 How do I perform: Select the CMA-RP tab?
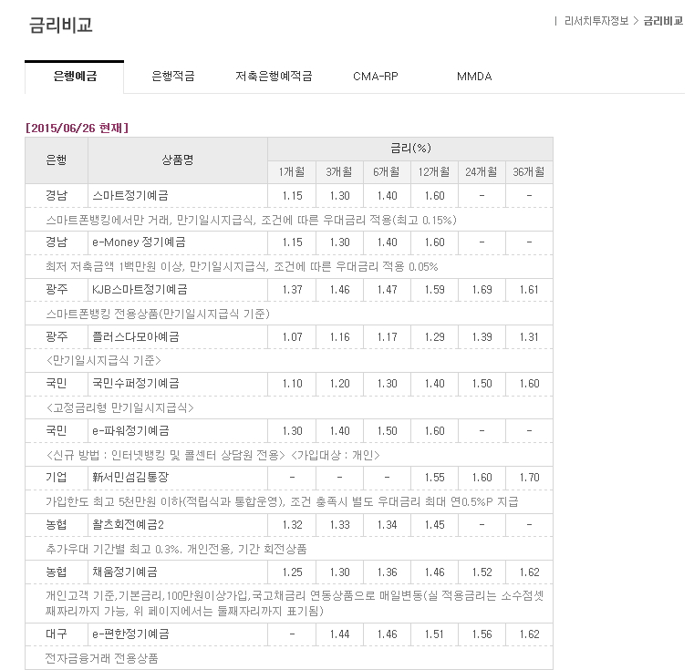point(375,77)
